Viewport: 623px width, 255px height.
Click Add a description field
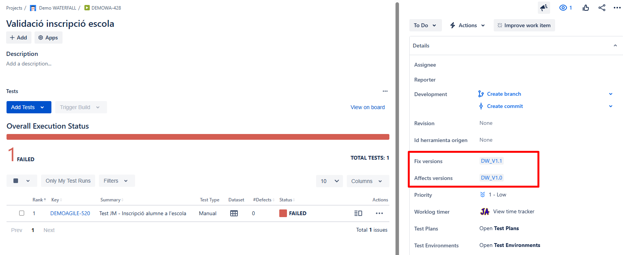coord(29,64)
